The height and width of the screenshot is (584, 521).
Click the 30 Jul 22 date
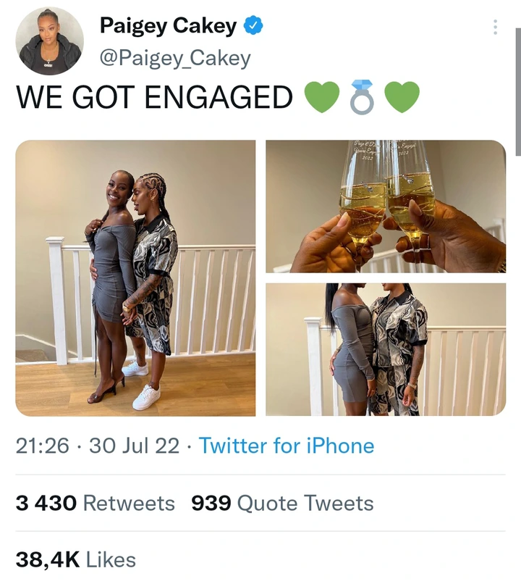[135, 446]
